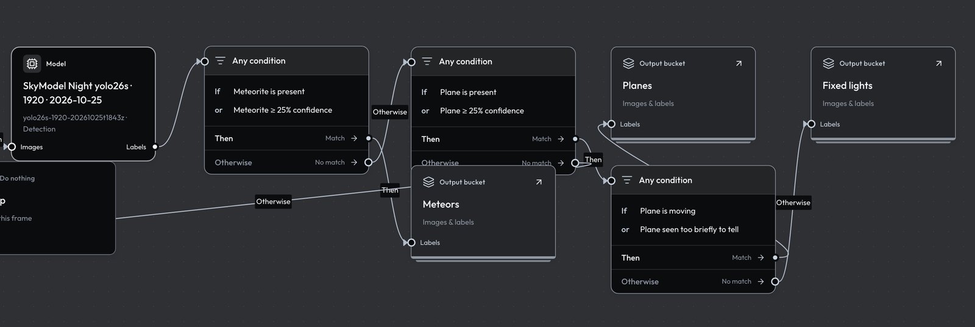Screen dimensions: 975x327
Task: Click model ID yolo26s-1920-20261025t1843z text
Action: [74, 118]
